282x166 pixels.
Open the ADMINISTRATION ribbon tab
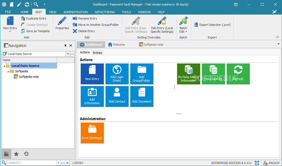tap(75, 12)
